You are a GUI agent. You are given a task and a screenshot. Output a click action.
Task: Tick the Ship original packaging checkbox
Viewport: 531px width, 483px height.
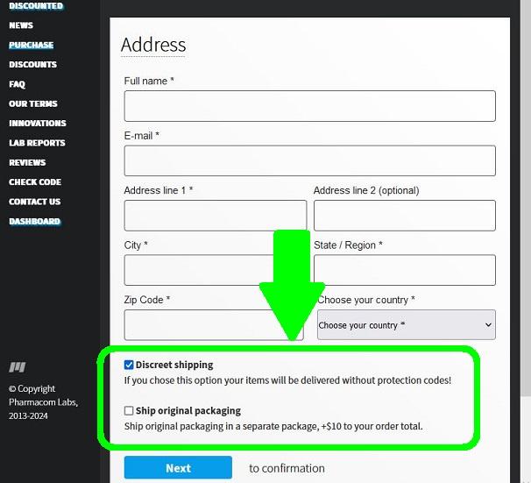pos(130,410)
